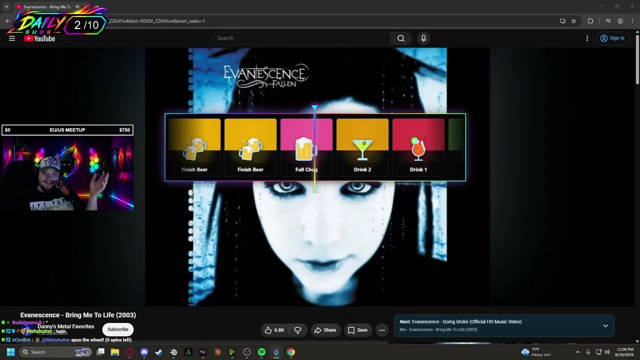Screen dimensions: 640x360
Task: Start voice search with the microphone
Action: pyautogui.click(x=423, y=38)
